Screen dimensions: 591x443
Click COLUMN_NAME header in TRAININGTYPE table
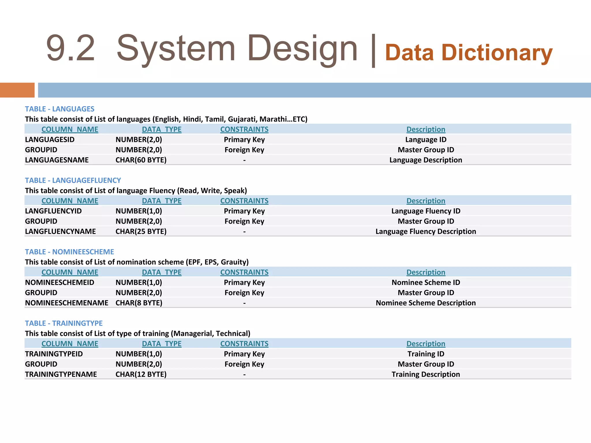click(70, 344)
